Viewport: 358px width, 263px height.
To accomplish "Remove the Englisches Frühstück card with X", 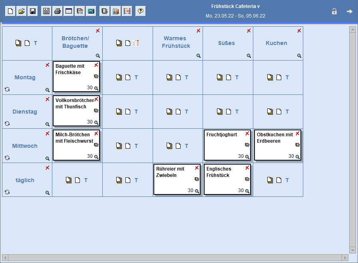I will tap(247, 168).
